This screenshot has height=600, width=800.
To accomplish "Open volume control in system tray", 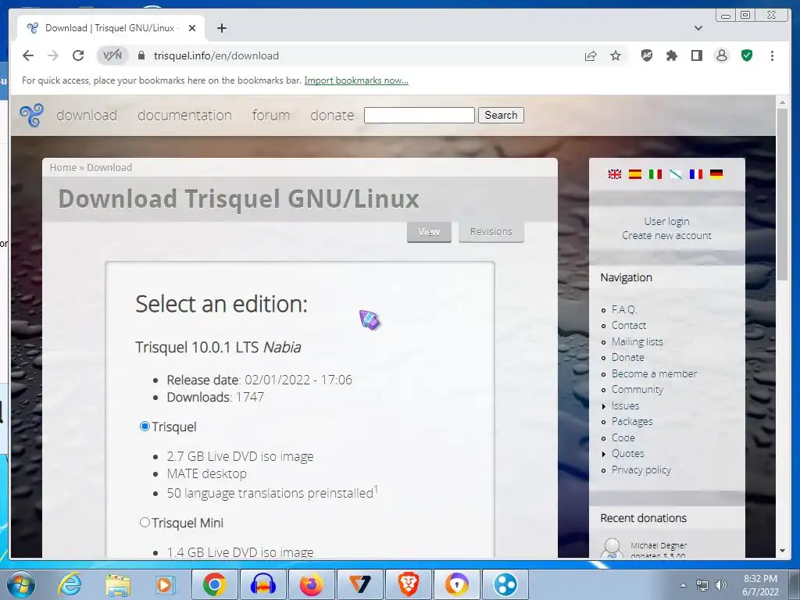I will coord(721,585).
